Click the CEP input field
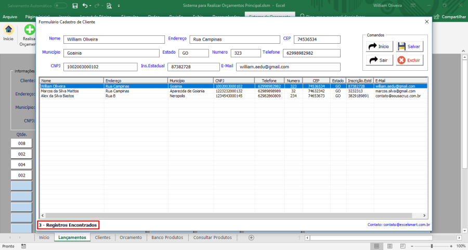 point(317,40)
